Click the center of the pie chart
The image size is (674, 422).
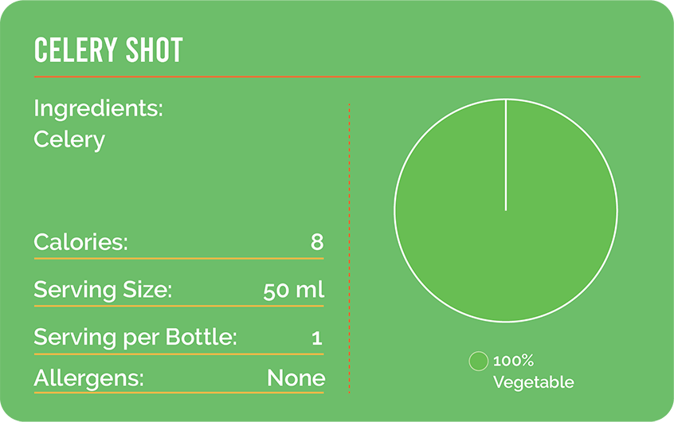point(506,211)
